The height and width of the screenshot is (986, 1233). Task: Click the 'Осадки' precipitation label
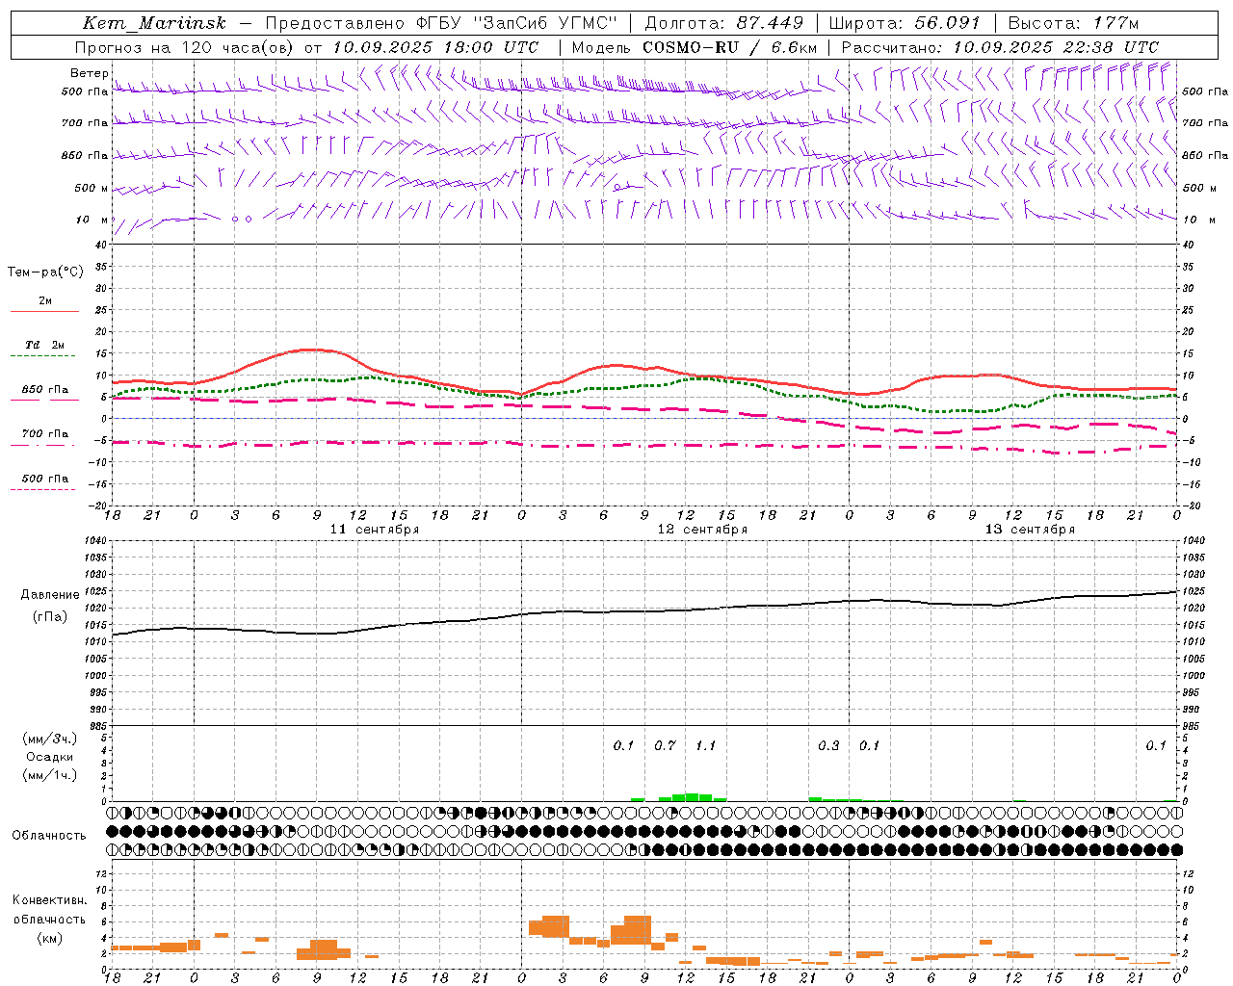point(50,757)
